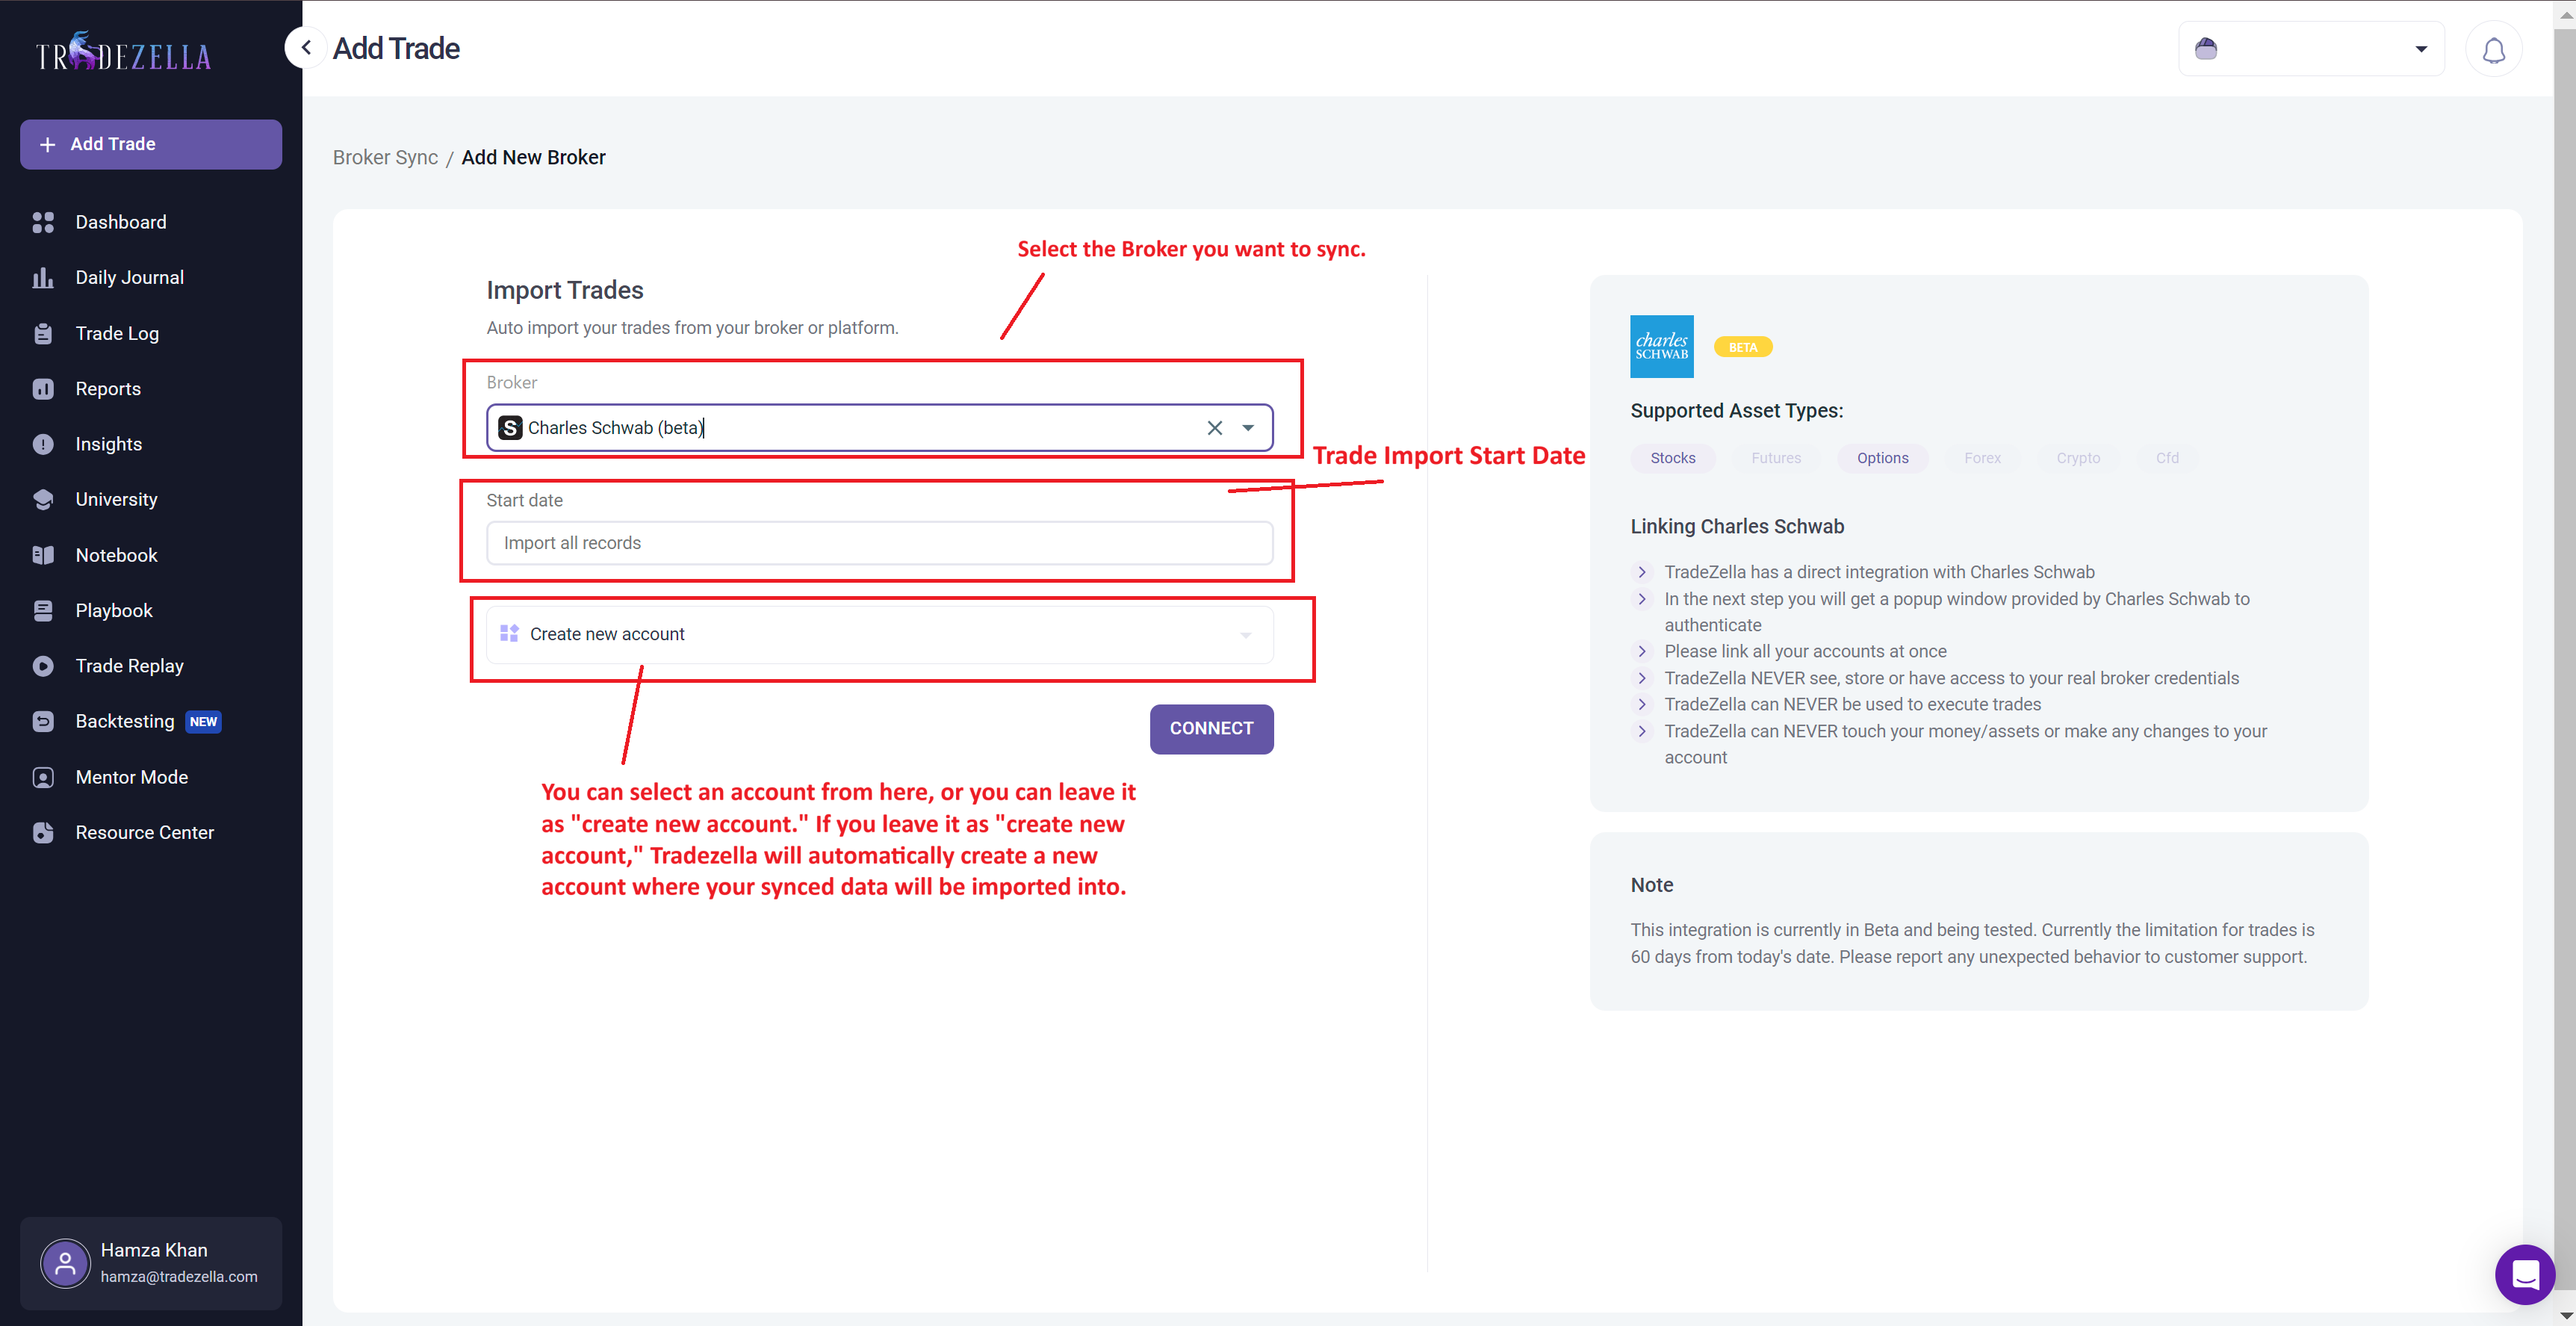Select the Stocks asset type chip
Image resolution: width=2576 pixels, height=1326 pixels.
click(1672, 458)
